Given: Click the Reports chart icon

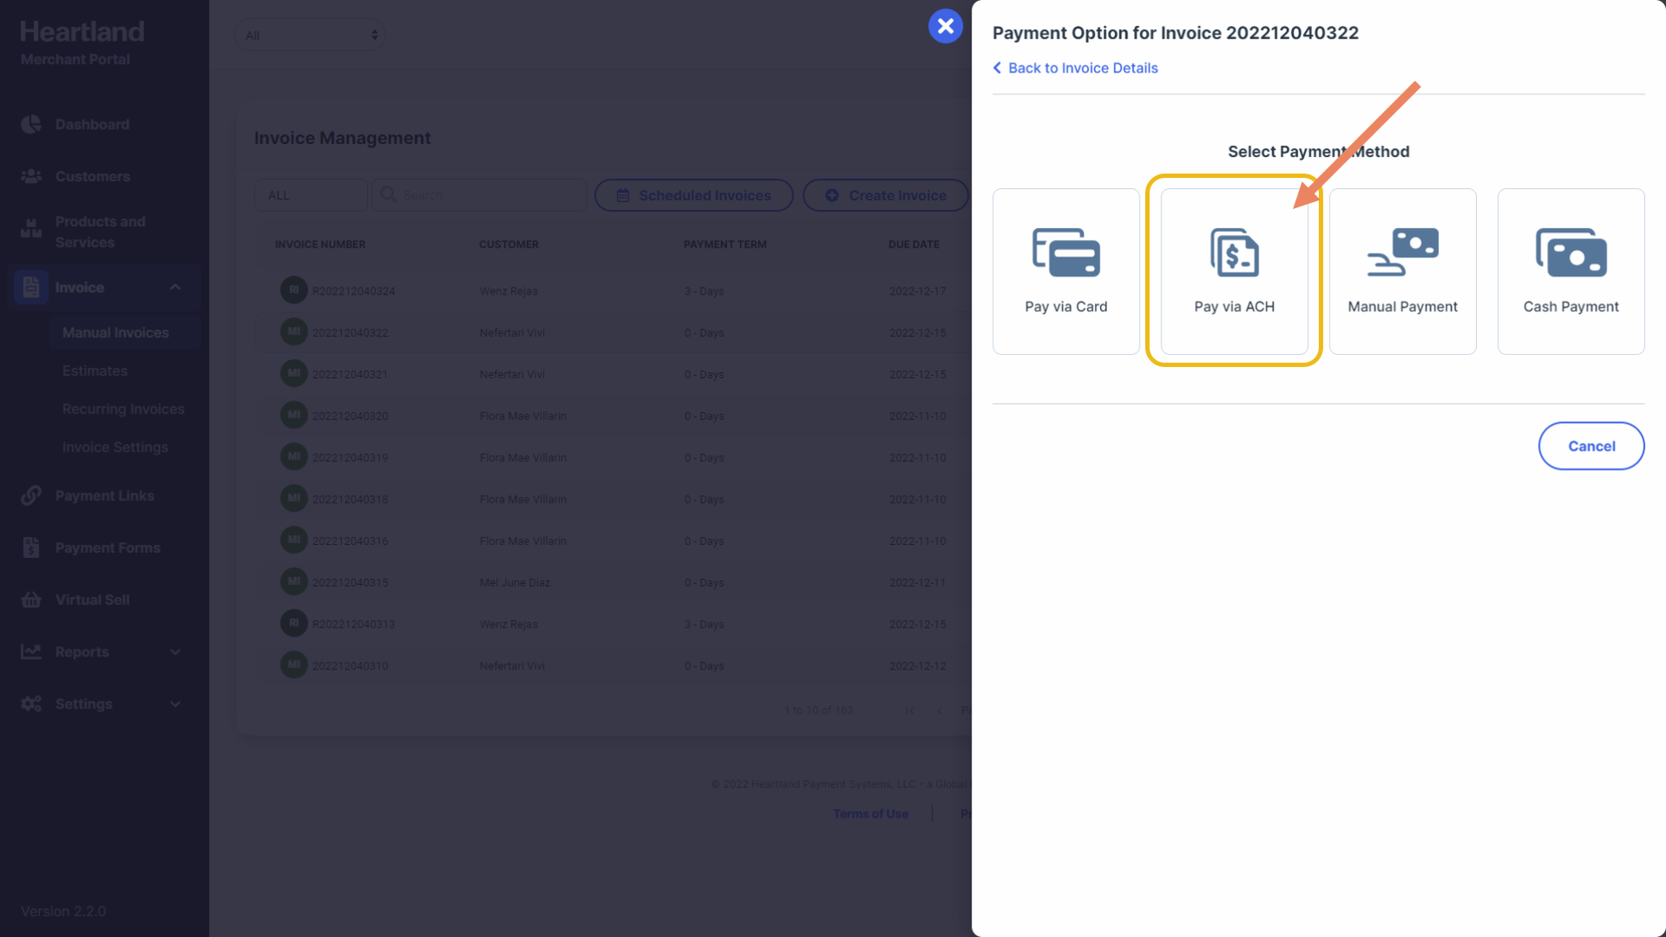Looking at the screenshot, I should 31,652.
